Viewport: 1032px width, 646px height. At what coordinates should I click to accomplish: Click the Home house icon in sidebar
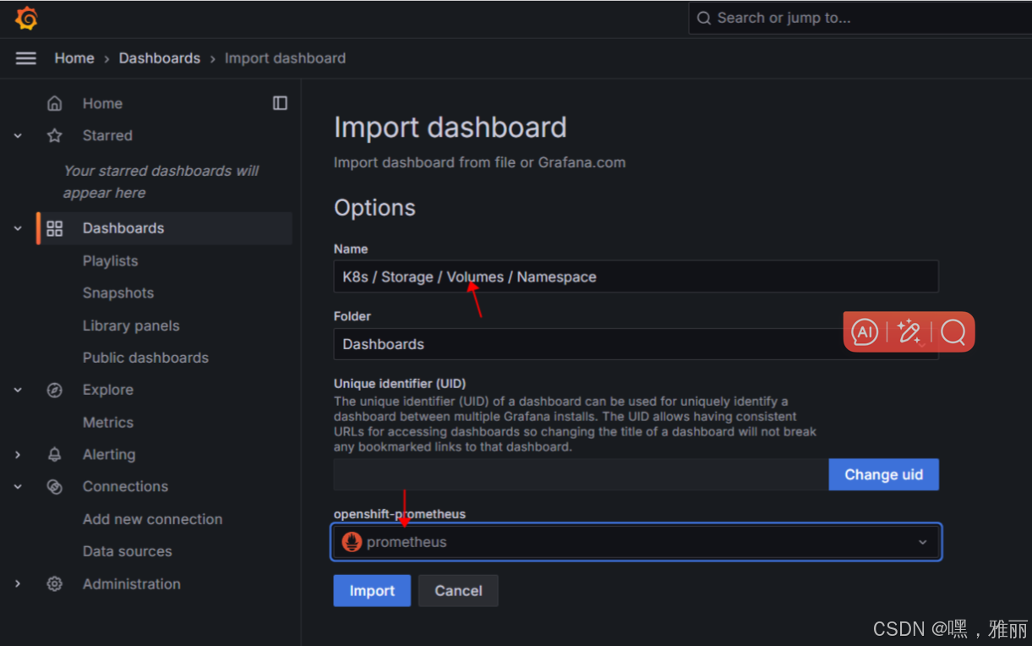[x=55, y=103]
